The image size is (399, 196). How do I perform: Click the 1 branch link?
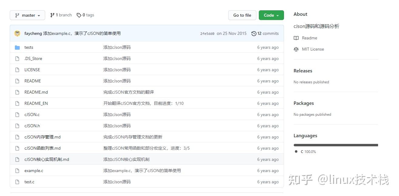64,15
